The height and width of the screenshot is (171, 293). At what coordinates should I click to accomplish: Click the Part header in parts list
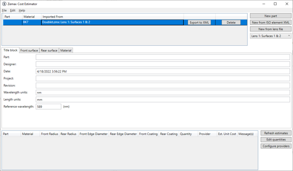[x=13, y=16]
